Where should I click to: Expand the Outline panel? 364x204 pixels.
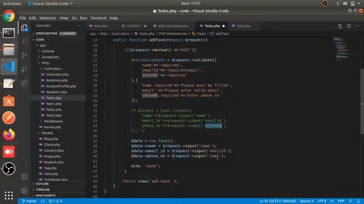point(58,184)
